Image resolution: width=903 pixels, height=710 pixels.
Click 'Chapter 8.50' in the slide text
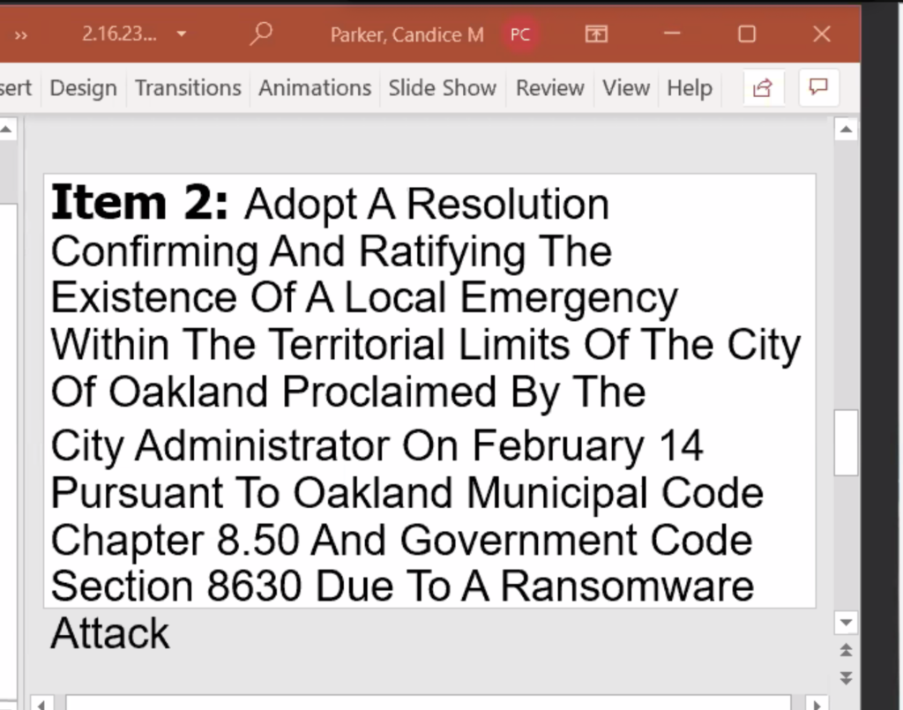[x=175, y=540]
